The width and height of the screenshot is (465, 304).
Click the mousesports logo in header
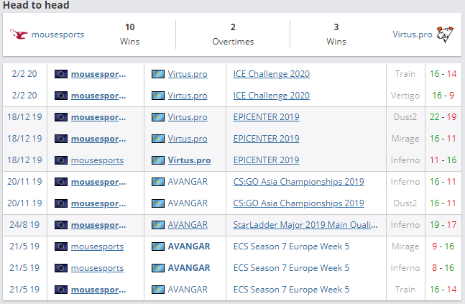click(x=19, y=34)
